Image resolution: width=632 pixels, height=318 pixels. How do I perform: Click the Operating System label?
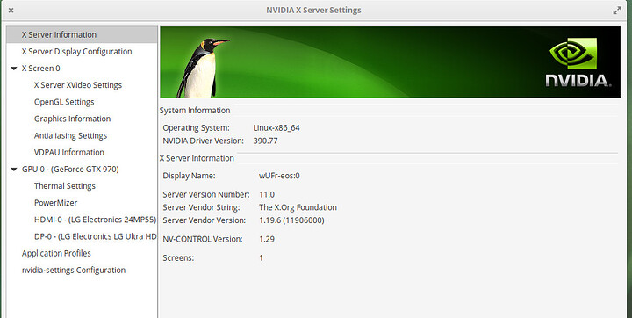[197, 128]
